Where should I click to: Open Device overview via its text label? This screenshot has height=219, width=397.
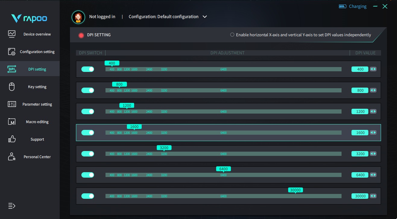[x=37, y=34]
